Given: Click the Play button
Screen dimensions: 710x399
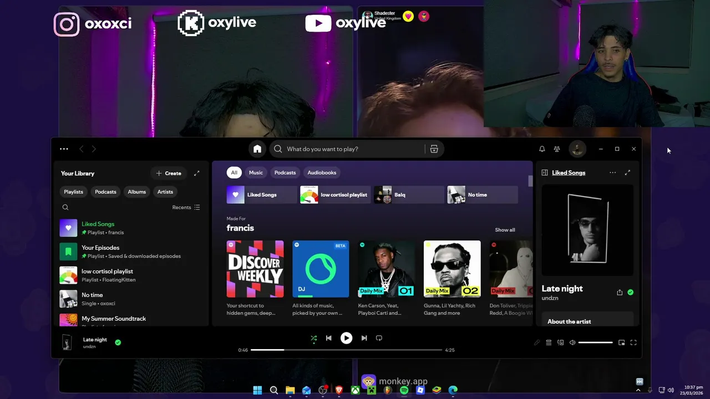Looking at the screenshot, I should [346, 338].
